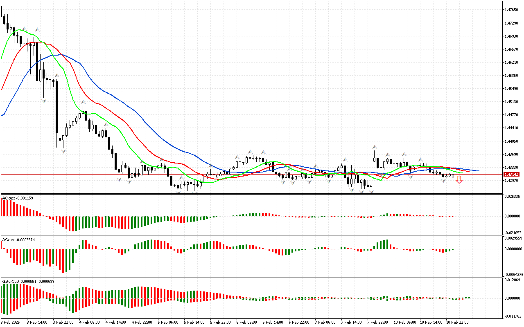Image resolution: width=524 pixels, height=327 pixels.
Task: Click the 1.46210 price axis value
Action: click(512, 62)
